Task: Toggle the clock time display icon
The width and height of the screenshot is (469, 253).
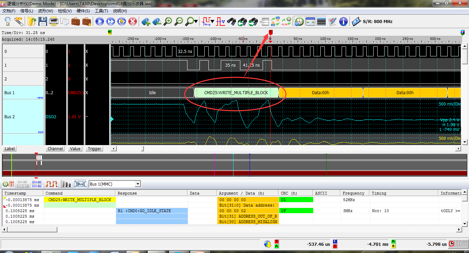Action: 299,21
